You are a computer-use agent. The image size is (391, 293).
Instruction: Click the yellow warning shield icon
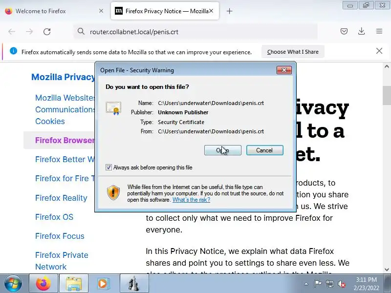113,192
